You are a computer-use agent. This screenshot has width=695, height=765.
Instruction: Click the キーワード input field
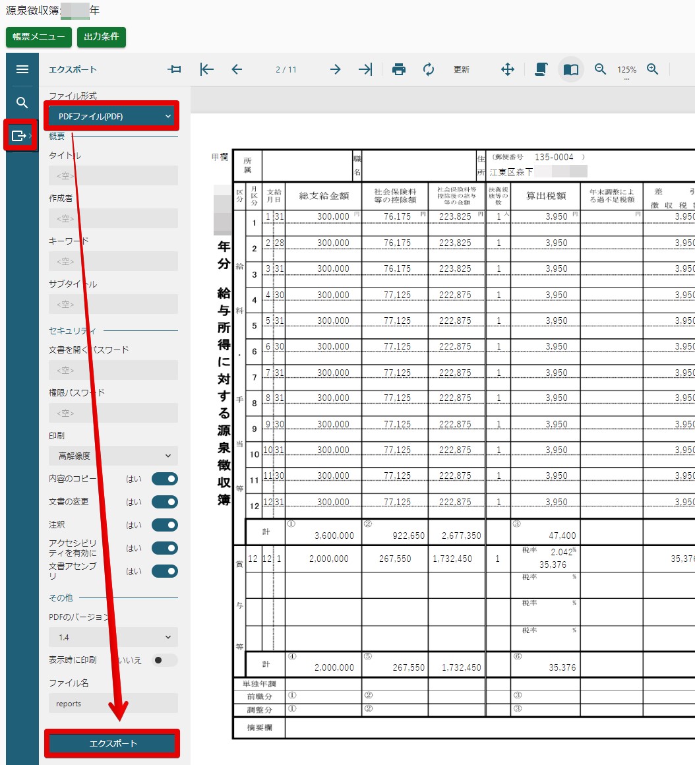(x=113, y=262)
